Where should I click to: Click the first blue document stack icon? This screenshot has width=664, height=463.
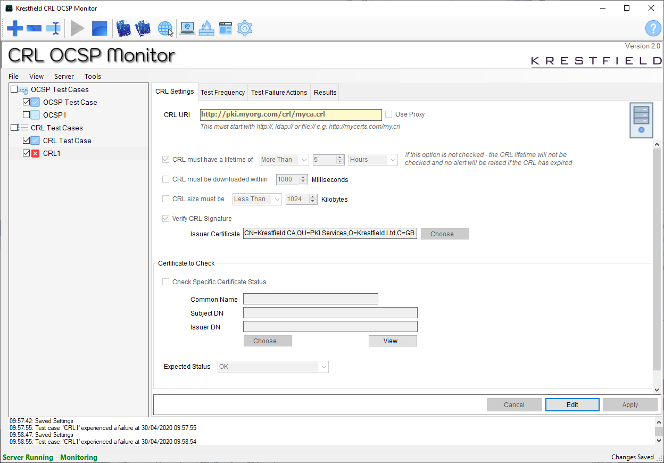pyautogui.click(x=123, y=28)
